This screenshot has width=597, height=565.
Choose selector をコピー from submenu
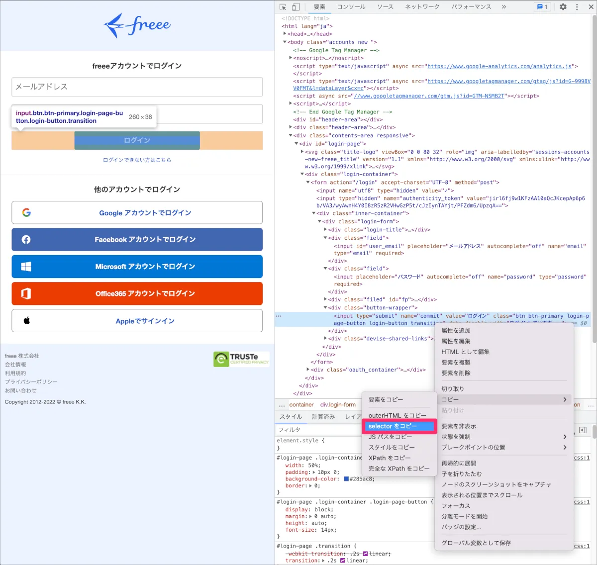[x=399, y=426]
